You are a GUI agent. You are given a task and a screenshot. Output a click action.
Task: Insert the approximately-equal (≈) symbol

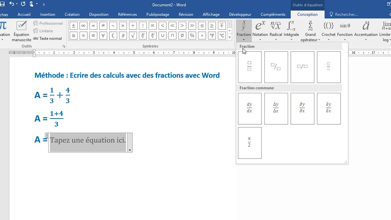(83, 36)
